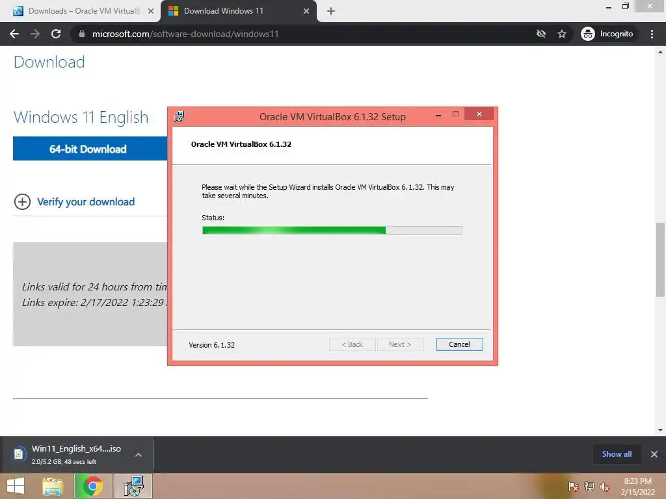666x499 pixels.
Task: Close the VirtualBox Setup window
Action: coord(479,114)
